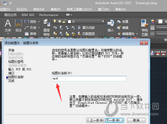Expand the 编辑属性 dropdown arrow
This screenshot has width=167, height=124.
(x=137, y=34)
